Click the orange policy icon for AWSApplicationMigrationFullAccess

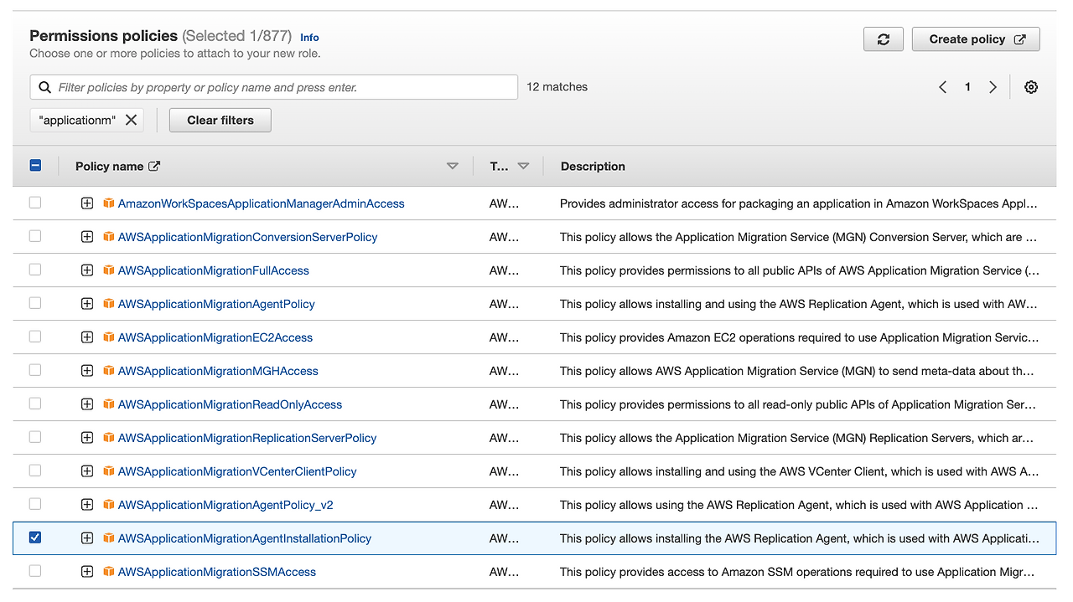[108, 270]
